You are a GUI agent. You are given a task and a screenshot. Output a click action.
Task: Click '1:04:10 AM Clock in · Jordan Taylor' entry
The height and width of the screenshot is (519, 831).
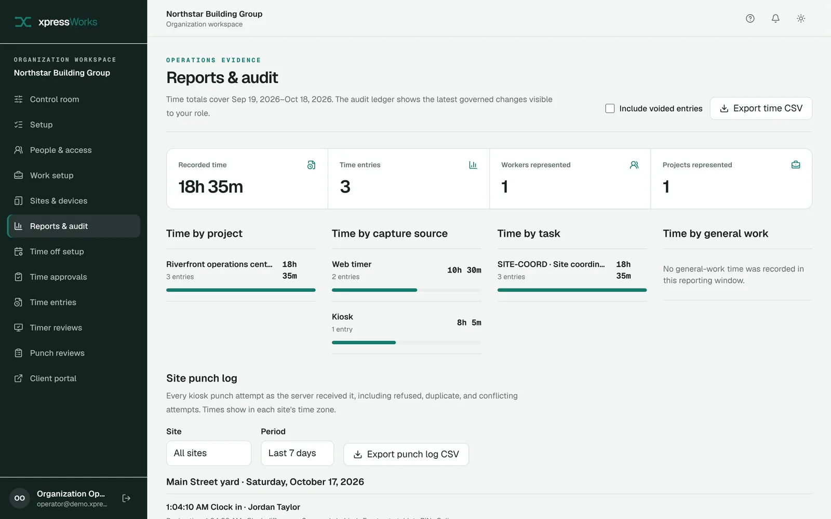233,507
